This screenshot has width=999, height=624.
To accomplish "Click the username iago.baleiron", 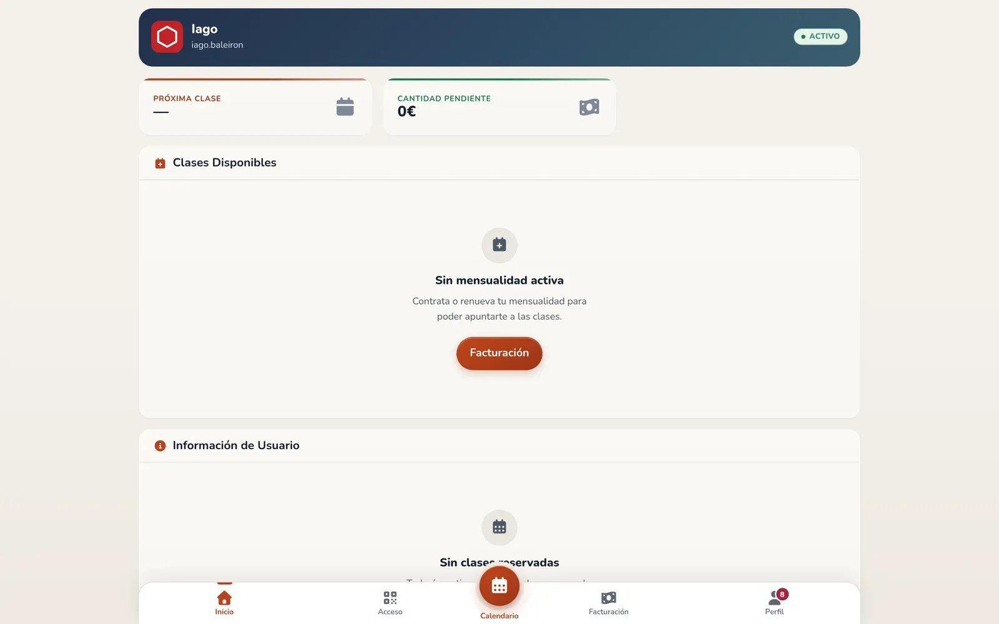I will (x=217, y=45).
